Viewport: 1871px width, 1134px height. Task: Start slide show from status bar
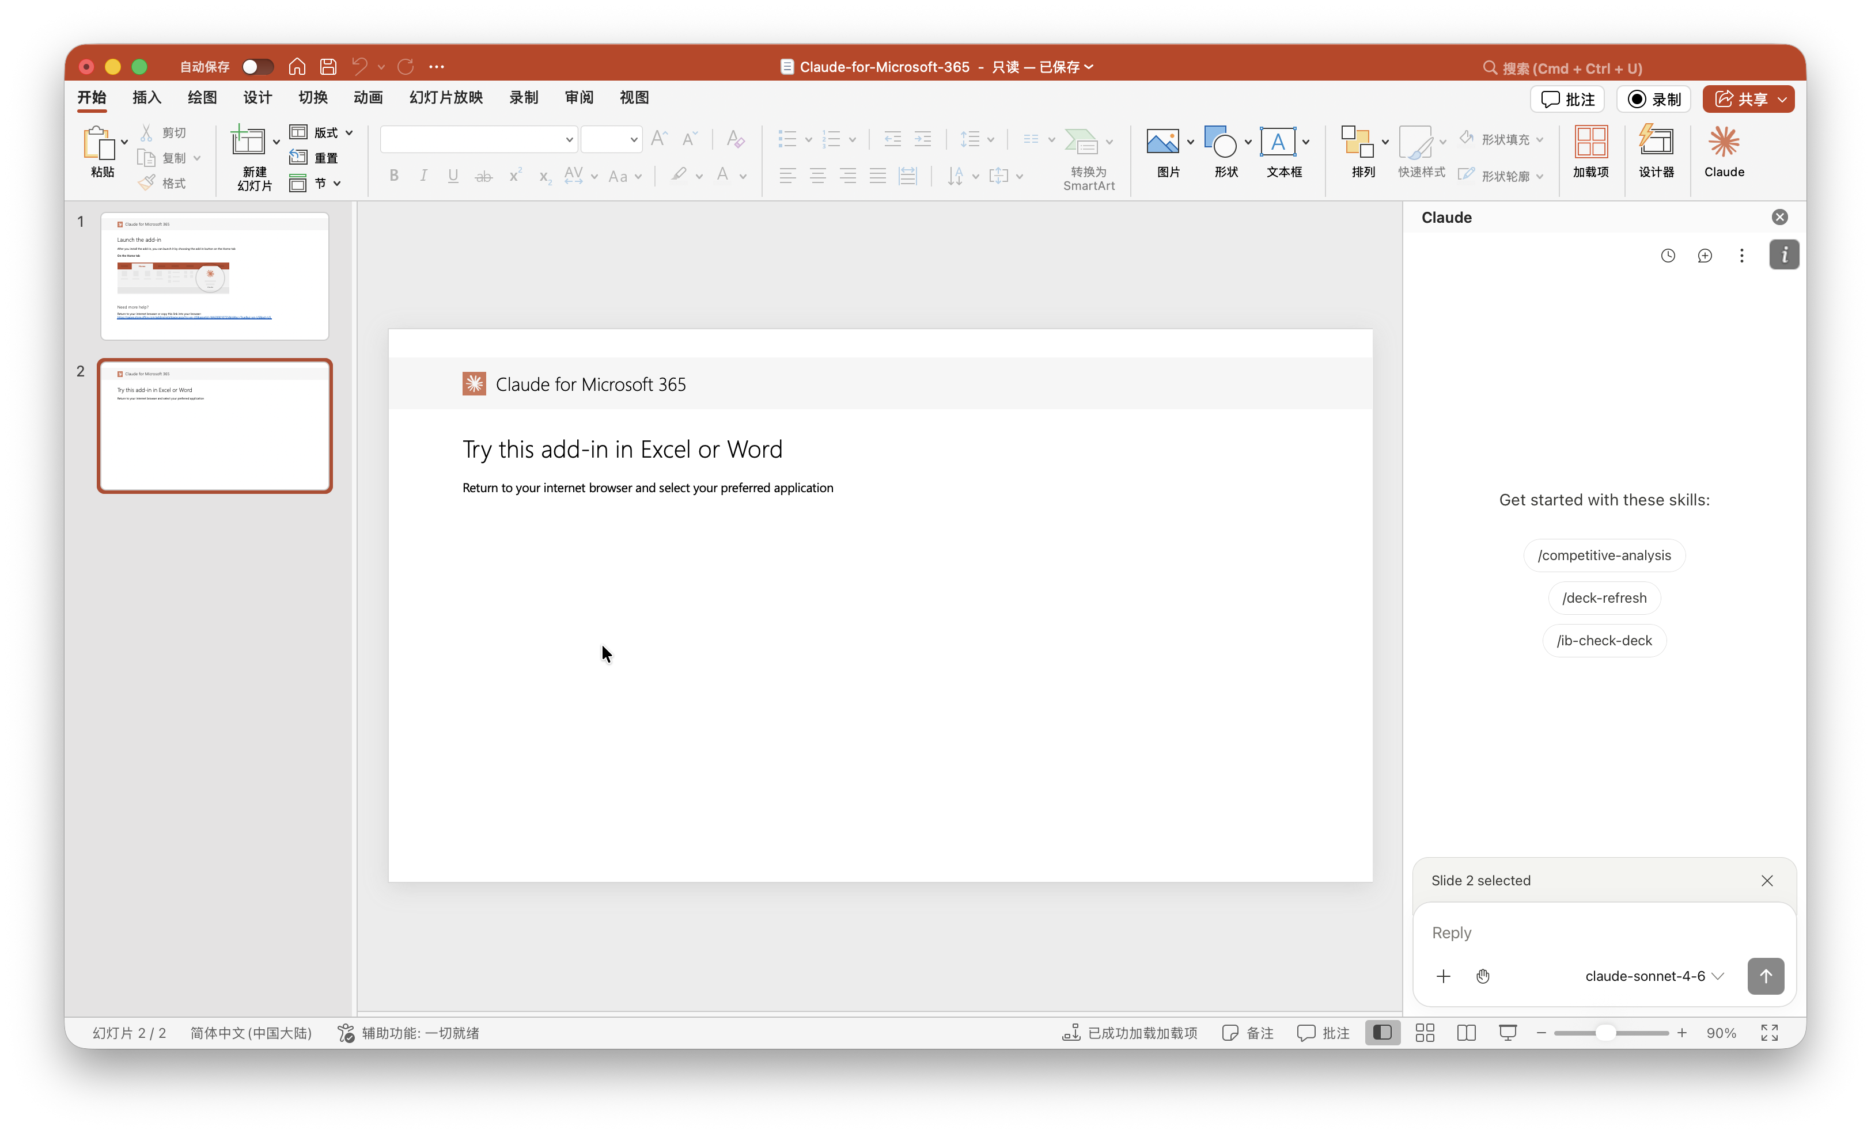pyautogui.click(x=1508, y=1033)
